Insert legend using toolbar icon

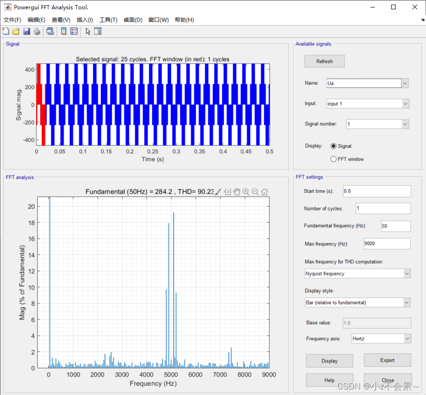pyautogui.click(x=74, y=31)
